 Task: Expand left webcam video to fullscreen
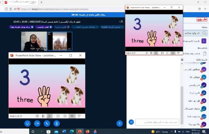pos(23,34)
